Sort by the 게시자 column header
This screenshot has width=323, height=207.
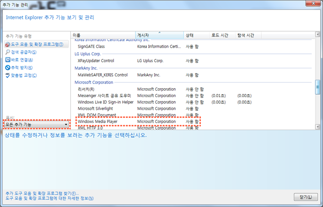159,35
